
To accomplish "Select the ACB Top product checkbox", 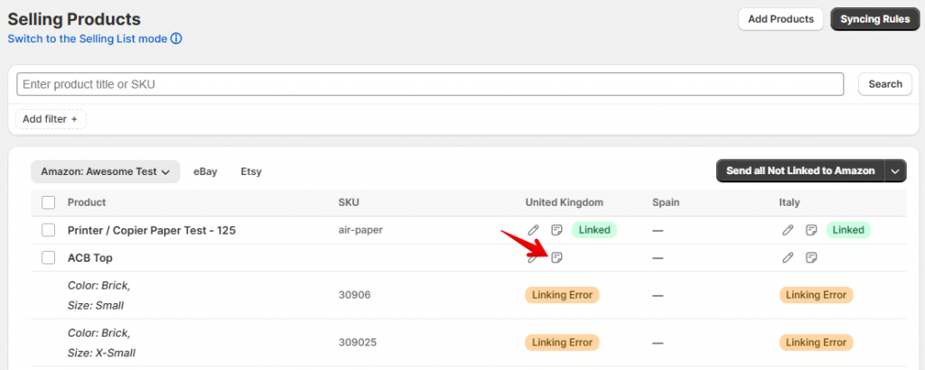I will tap(49, 258).
